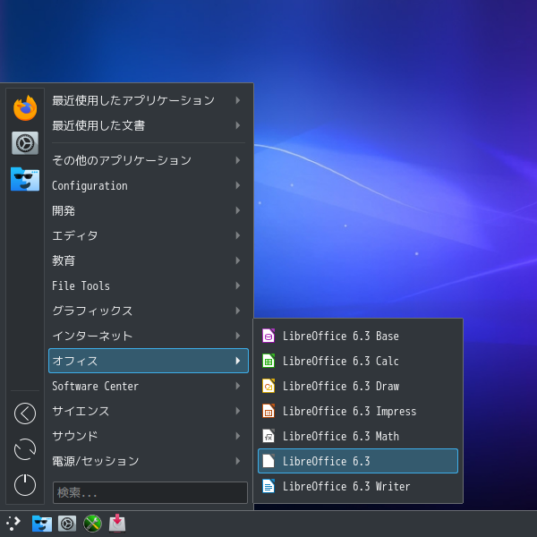Click LibreOffice Math formula icon
537x537 pixels.
tap(268, 436)
